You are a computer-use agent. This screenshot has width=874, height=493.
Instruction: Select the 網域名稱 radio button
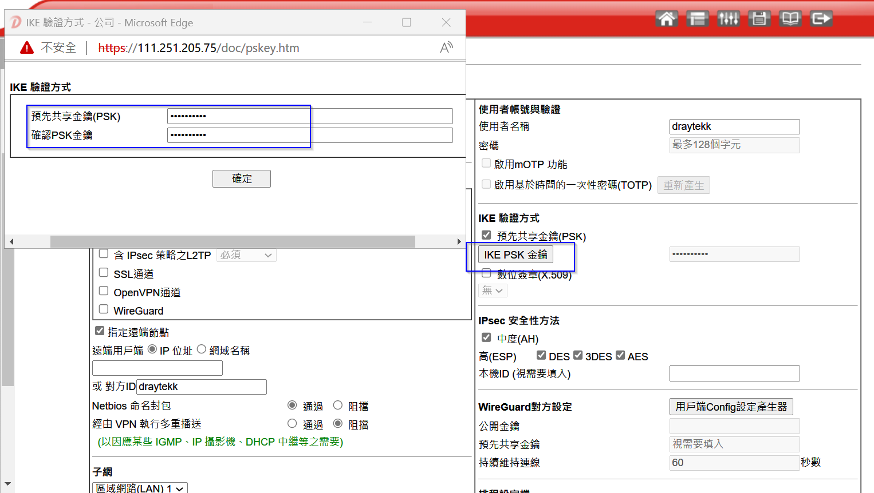tap(202, 349)
